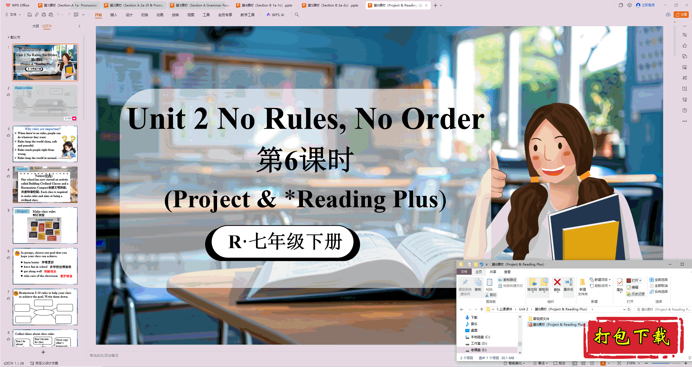692x367 pixels.
Task: Click 全部选择 in Explorer ribbon
Action: coord(659,280)
